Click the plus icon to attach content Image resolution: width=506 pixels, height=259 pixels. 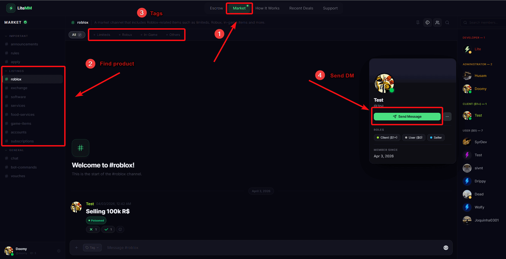tap(76, 248)
